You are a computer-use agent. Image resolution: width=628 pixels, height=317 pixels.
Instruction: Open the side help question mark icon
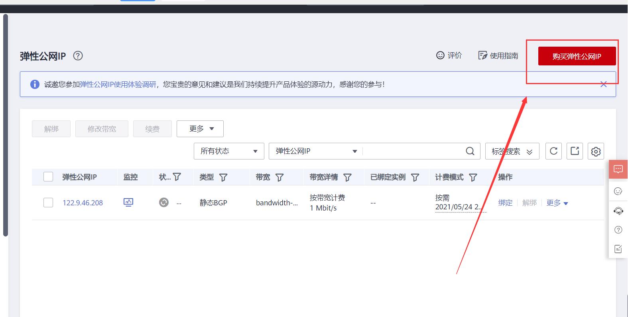[x=618, y=230]
